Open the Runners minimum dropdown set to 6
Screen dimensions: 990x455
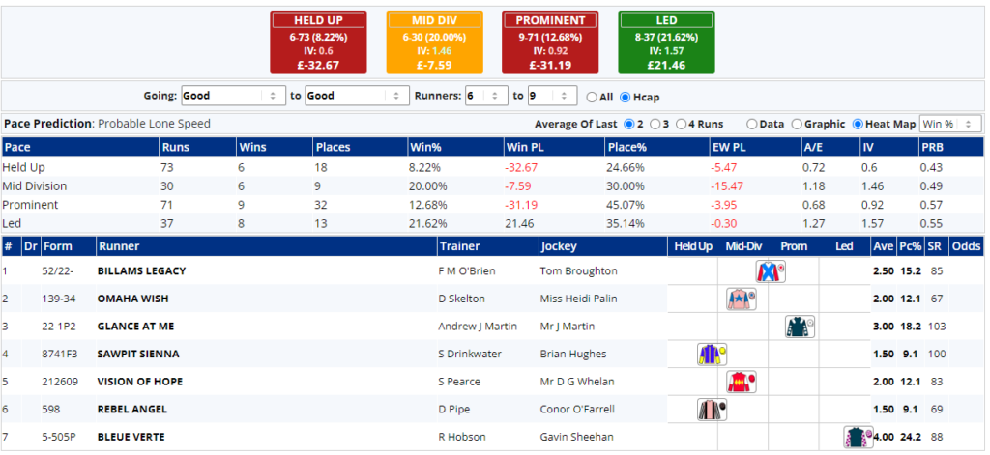486,96
